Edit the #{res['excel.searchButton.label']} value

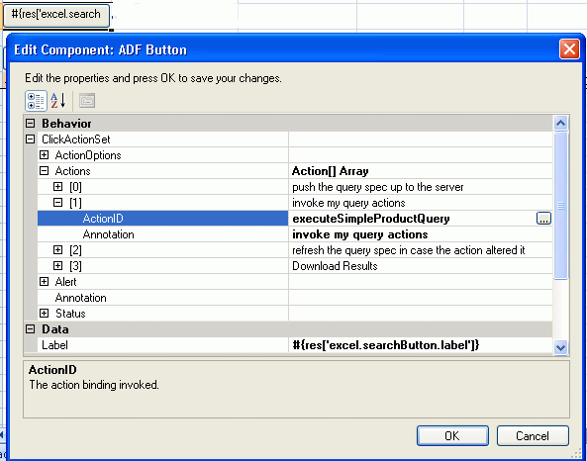click(386, 345)
